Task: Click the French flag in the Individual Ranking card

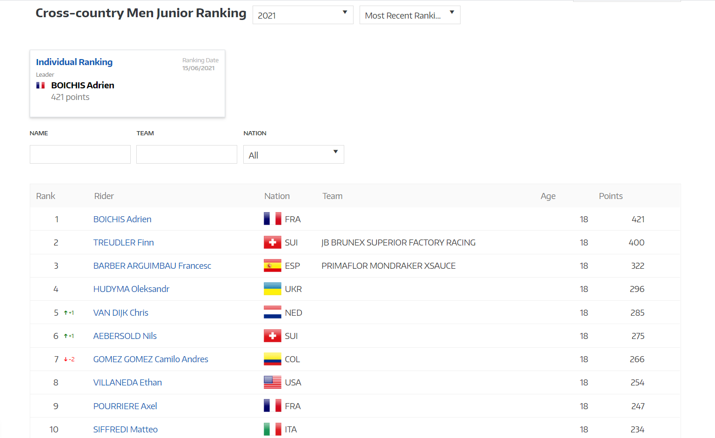Action: [x=40, y=85]
